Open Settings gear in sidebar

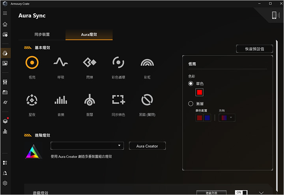5,183
